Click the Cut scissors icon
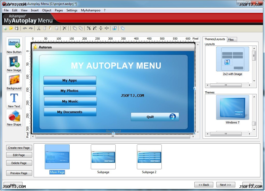 pyautogui.click(x=39, y=28)
